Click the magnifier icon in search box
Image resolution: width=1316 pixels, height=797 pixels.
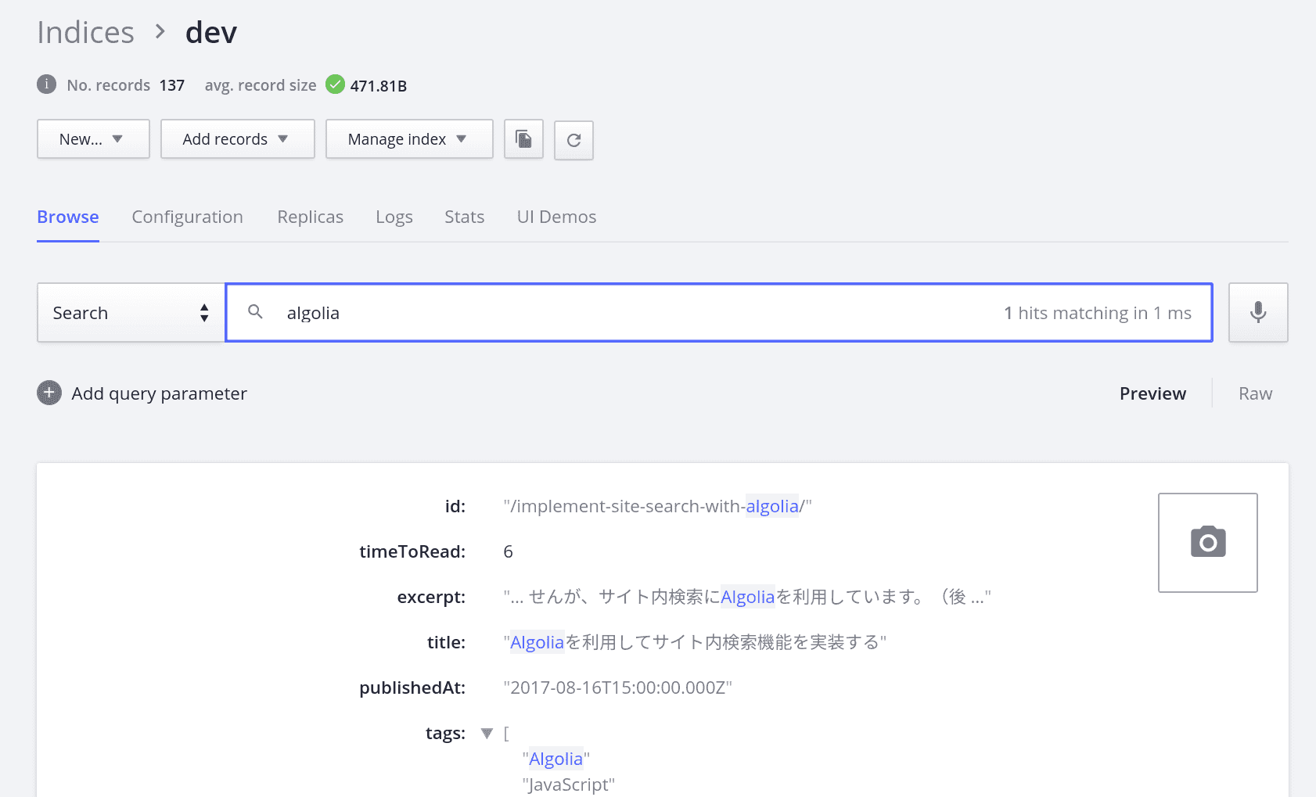pos(255,312)
